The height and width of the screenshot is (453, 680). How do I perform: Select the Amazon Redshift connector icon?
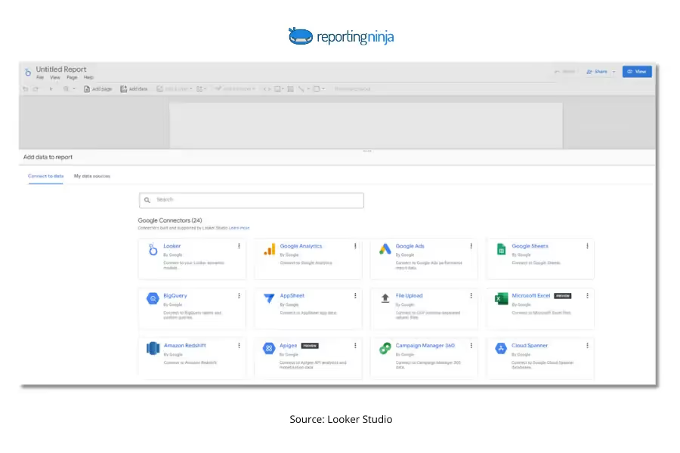pyautogui.click(x=153, y=348)
